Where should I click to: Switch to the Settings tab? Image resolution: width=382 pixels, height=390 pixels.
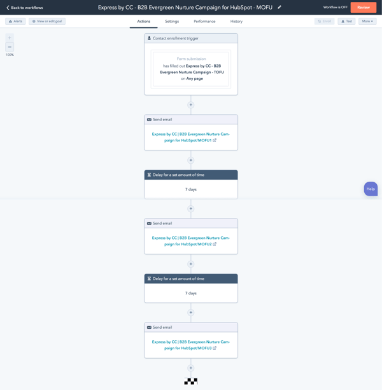(x=172, y=22)
